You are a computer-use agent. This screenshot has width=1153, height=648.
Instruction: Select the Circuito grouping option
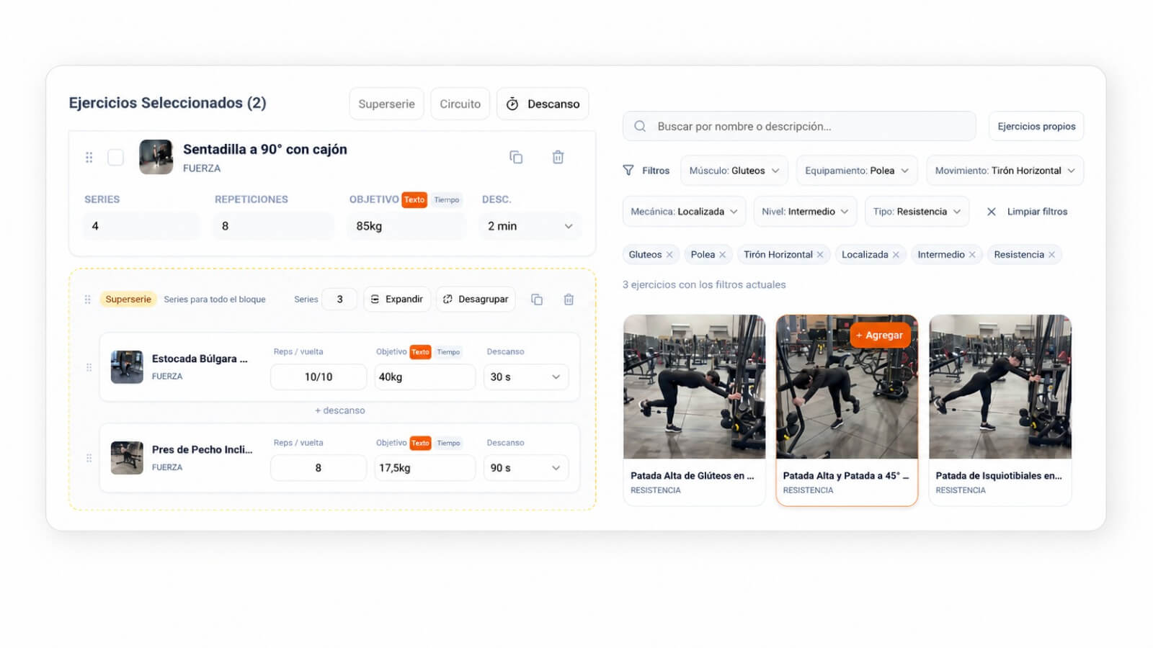pos(460,104)
